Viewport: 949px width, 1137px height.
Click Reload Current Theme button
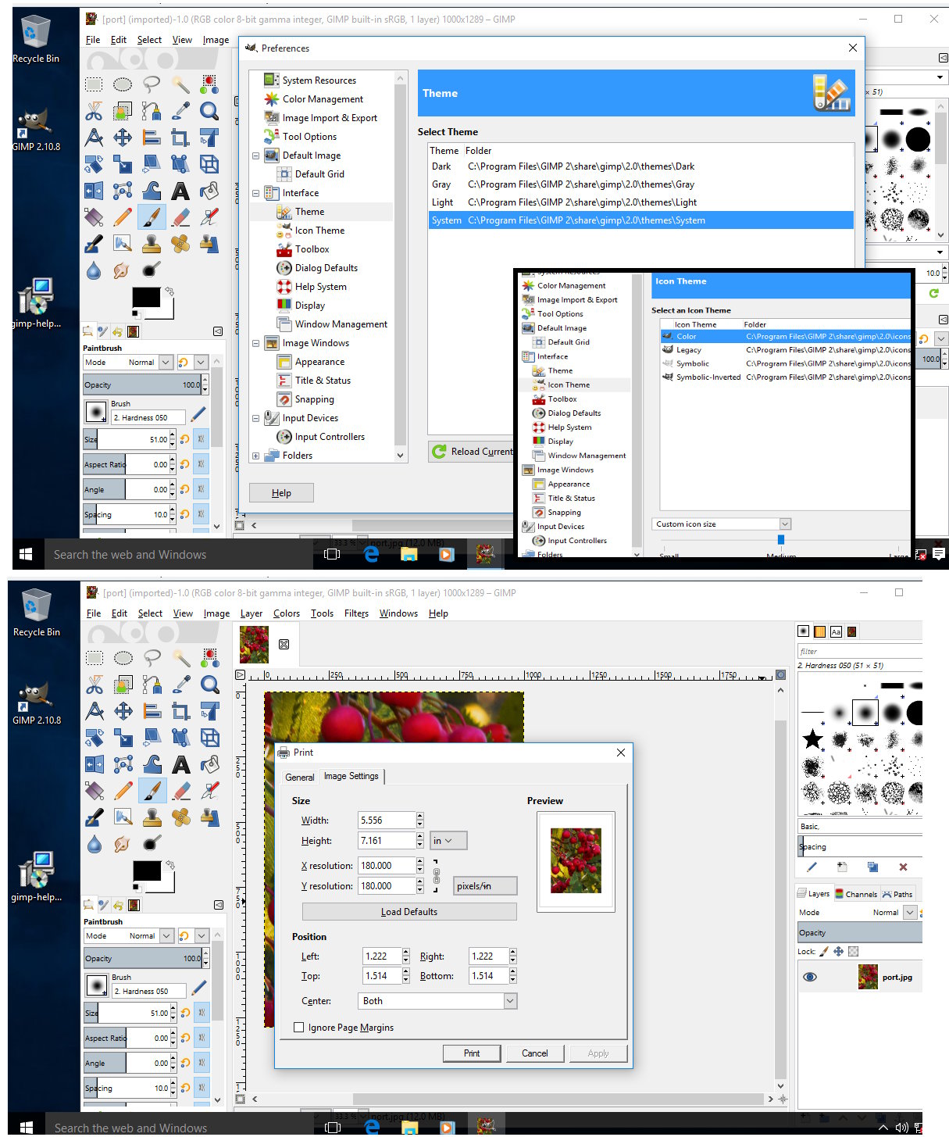(471, 451)
